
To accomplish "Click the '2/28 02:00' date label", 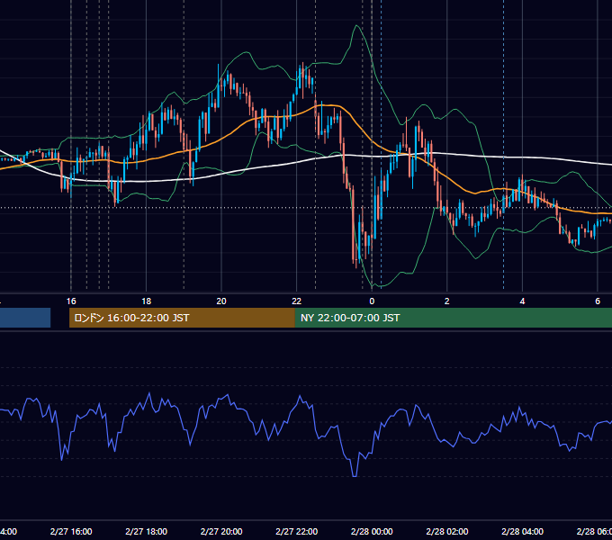I will (447, 531).
